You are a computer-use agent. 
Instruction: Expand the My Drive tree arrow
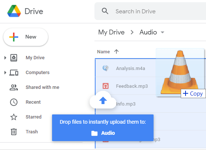(x=5, y=57)
